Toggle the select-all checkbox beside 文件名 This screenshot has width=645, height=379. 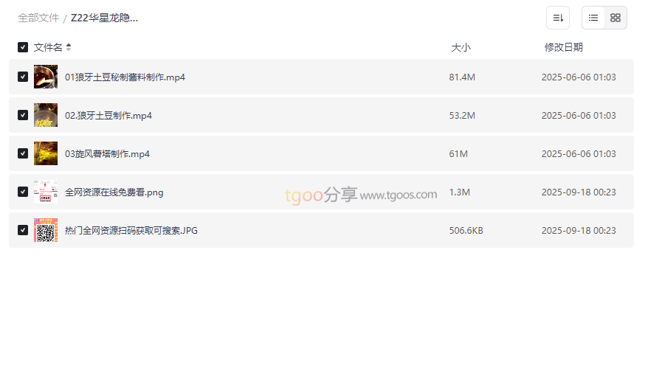[23, 47]
